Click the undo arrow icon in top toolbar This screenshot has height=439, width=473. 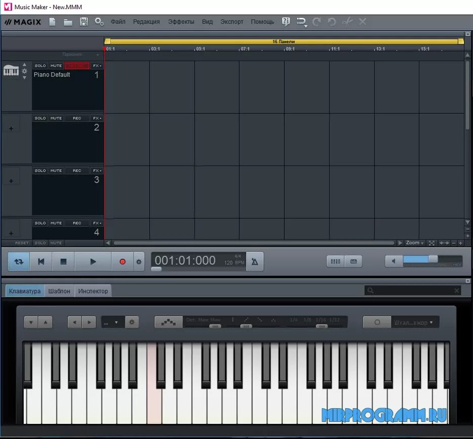click(332, 22)
